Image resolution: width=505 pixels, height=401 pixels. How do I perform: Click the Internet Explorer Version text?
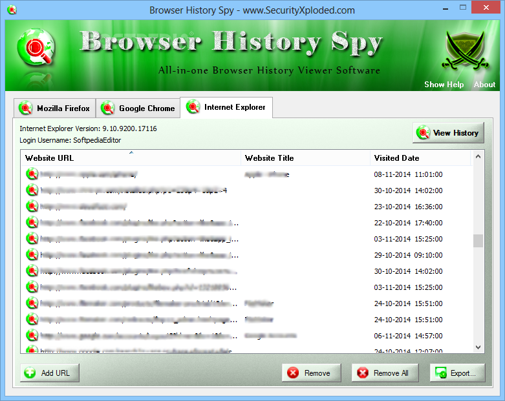(x=88, y=129)
